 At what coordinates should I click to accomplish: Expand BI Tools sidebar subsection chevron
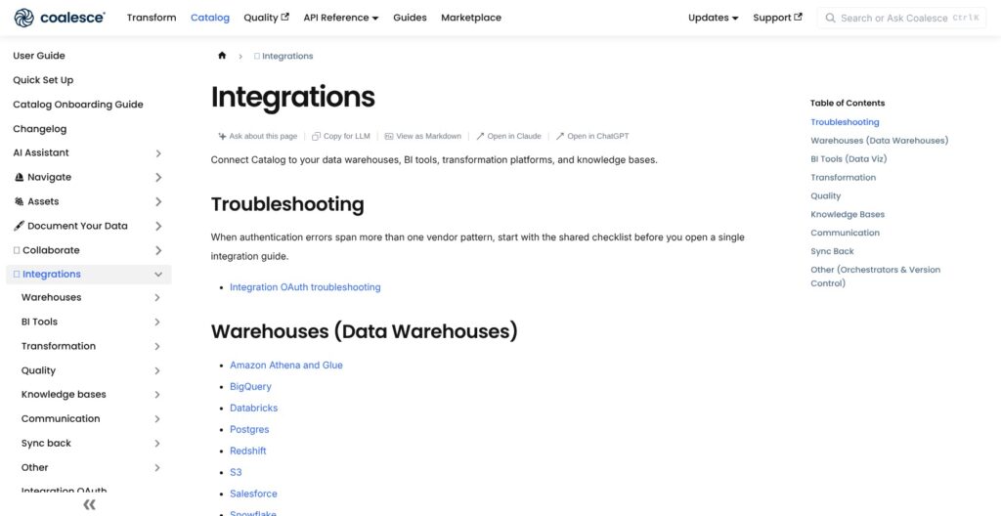[x=157, y=322]
